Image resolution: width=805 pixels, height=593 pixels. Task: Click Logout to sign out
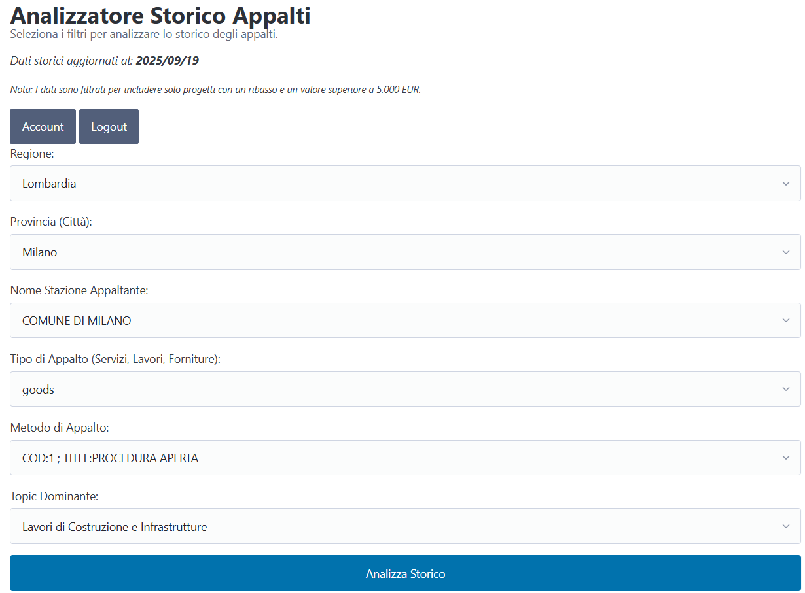click(x=109, y=126)
